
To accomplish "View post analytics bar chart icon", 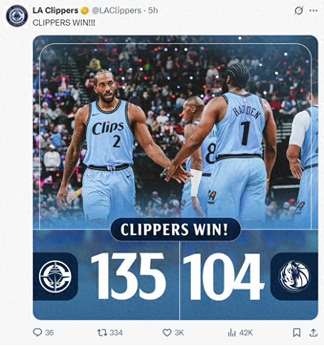I will [232, 333].
